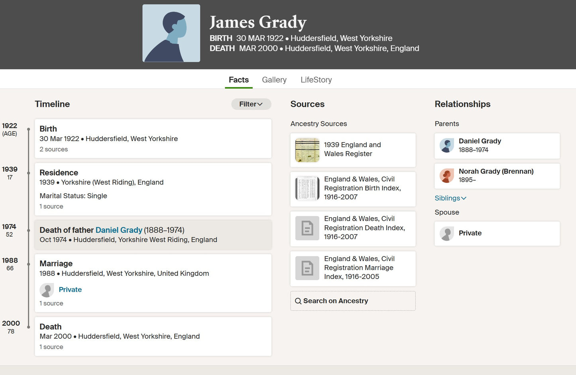Open the Daniel Grady link in timeline

tap(119, 230)
